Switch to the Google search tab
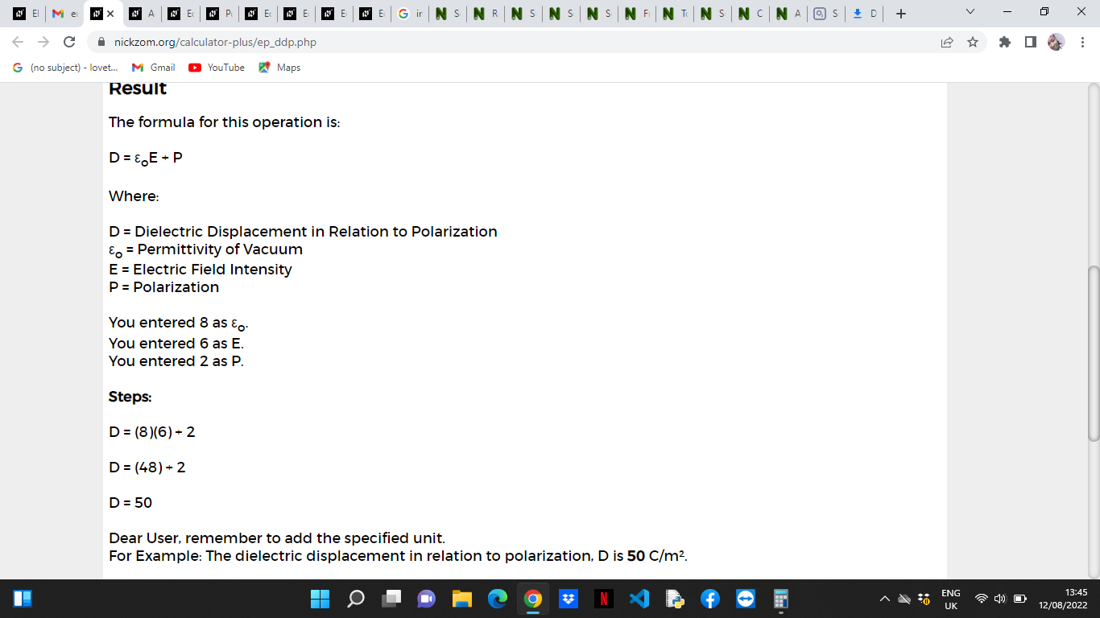 410,14
